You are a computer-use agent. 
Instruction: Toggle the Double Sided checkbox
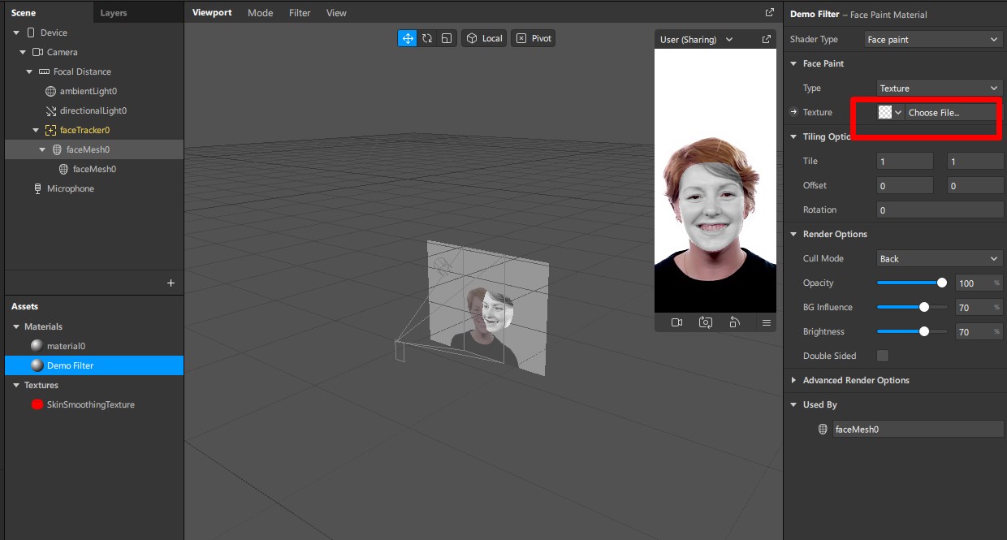tap(883, 356)
